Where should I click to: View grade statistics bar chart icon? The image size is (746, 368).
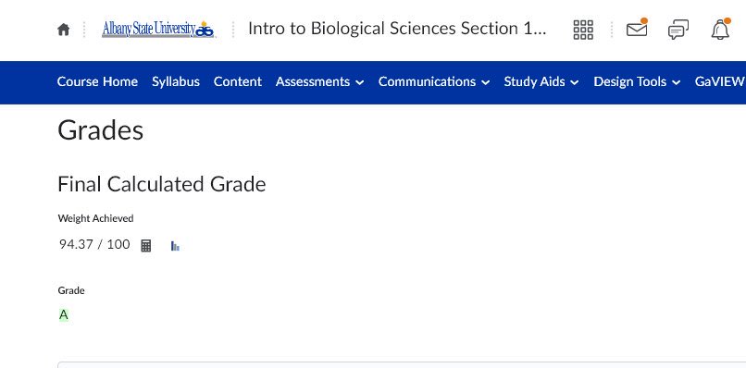click(x=175, y=246)
